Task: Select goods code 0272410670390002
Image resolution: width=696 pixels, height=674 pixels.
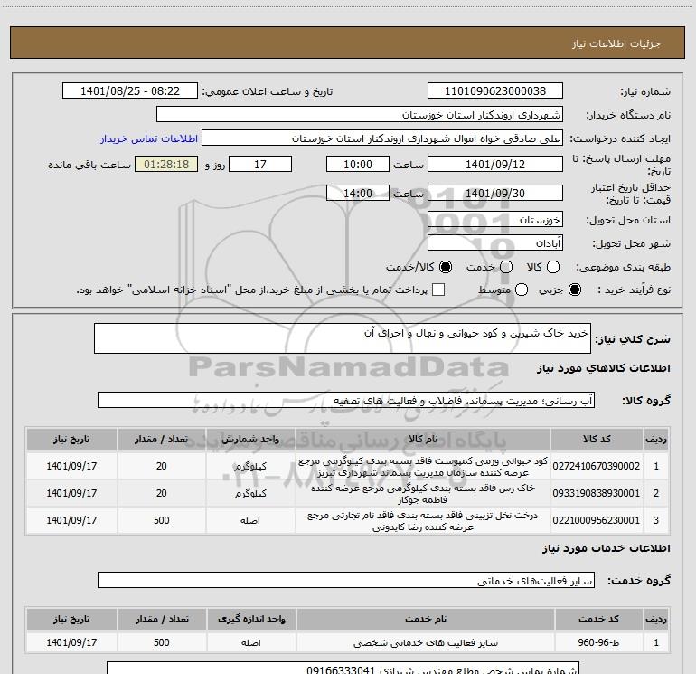Action: (597, 466)
